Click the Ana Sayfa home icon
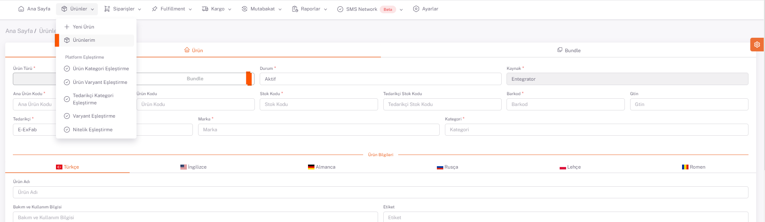The height and width of the screenshot is (222, 765). [21, 9]
